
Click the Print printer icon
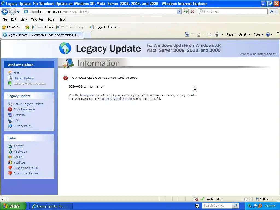click(x=217, y=34)
